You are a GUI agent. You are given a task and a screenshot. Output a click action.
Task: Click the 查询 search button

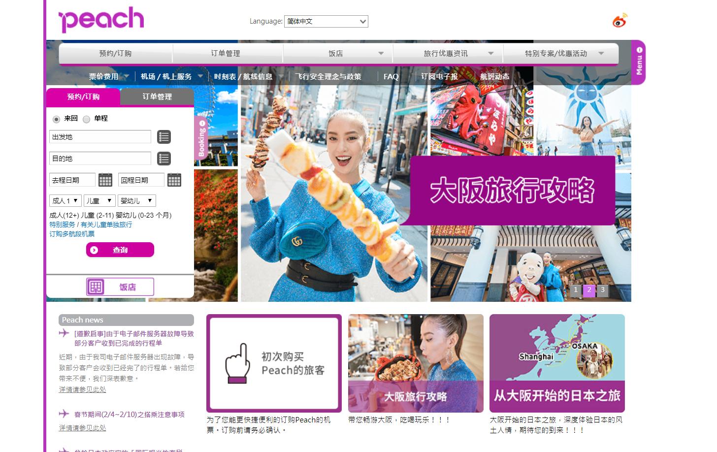click(x=120, y=250)
